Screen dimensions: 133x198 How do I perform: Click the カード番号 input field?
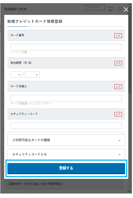(66, 47)
